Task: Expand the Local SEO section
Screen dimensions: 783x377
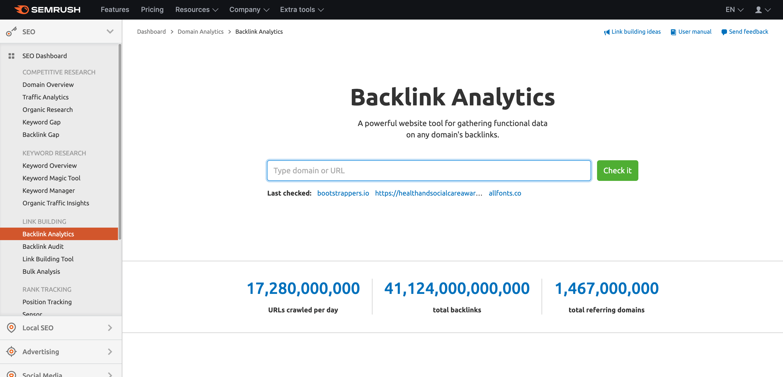Action: point(110,328)
